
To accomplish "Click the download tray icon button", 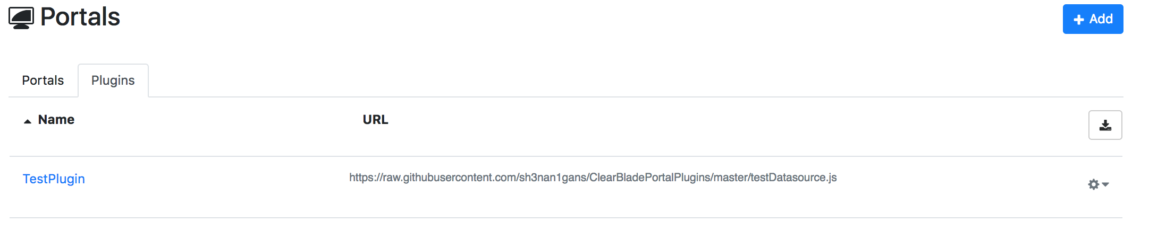I will pyautogui.click(x=1105, y=125).
